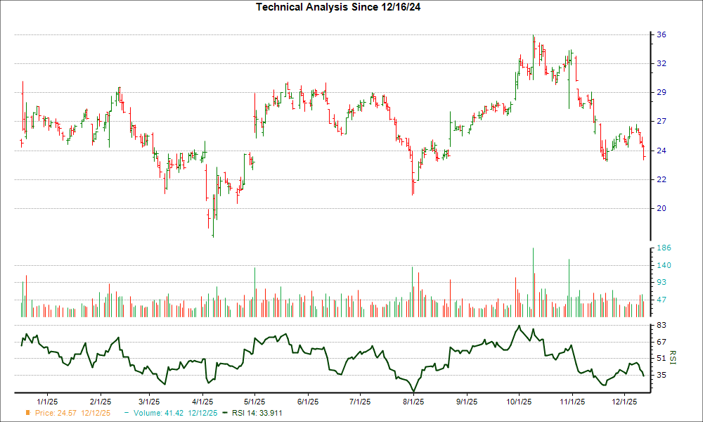This screenshot has height=422, width=703.
Task: Select the vertical RSI axis label
Action: click(672, 357)
